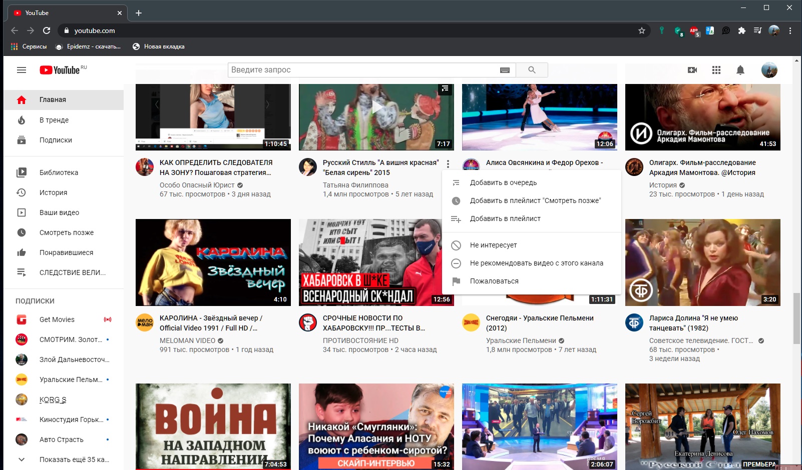
Task: Go to Главная in the sidebar
Action: coord(64,100)
